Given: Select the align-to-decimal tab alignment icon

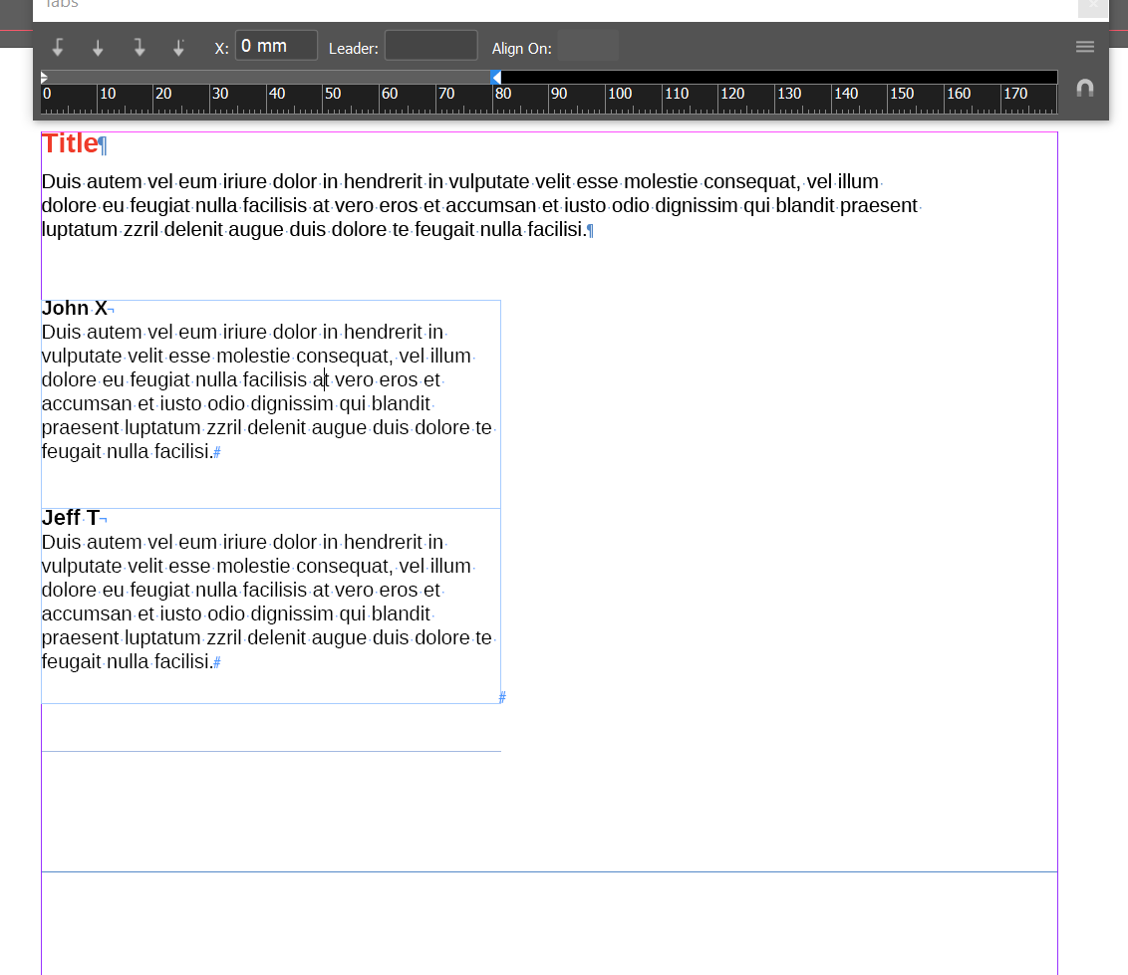Looking at the screenshot, I should [179, 45].
